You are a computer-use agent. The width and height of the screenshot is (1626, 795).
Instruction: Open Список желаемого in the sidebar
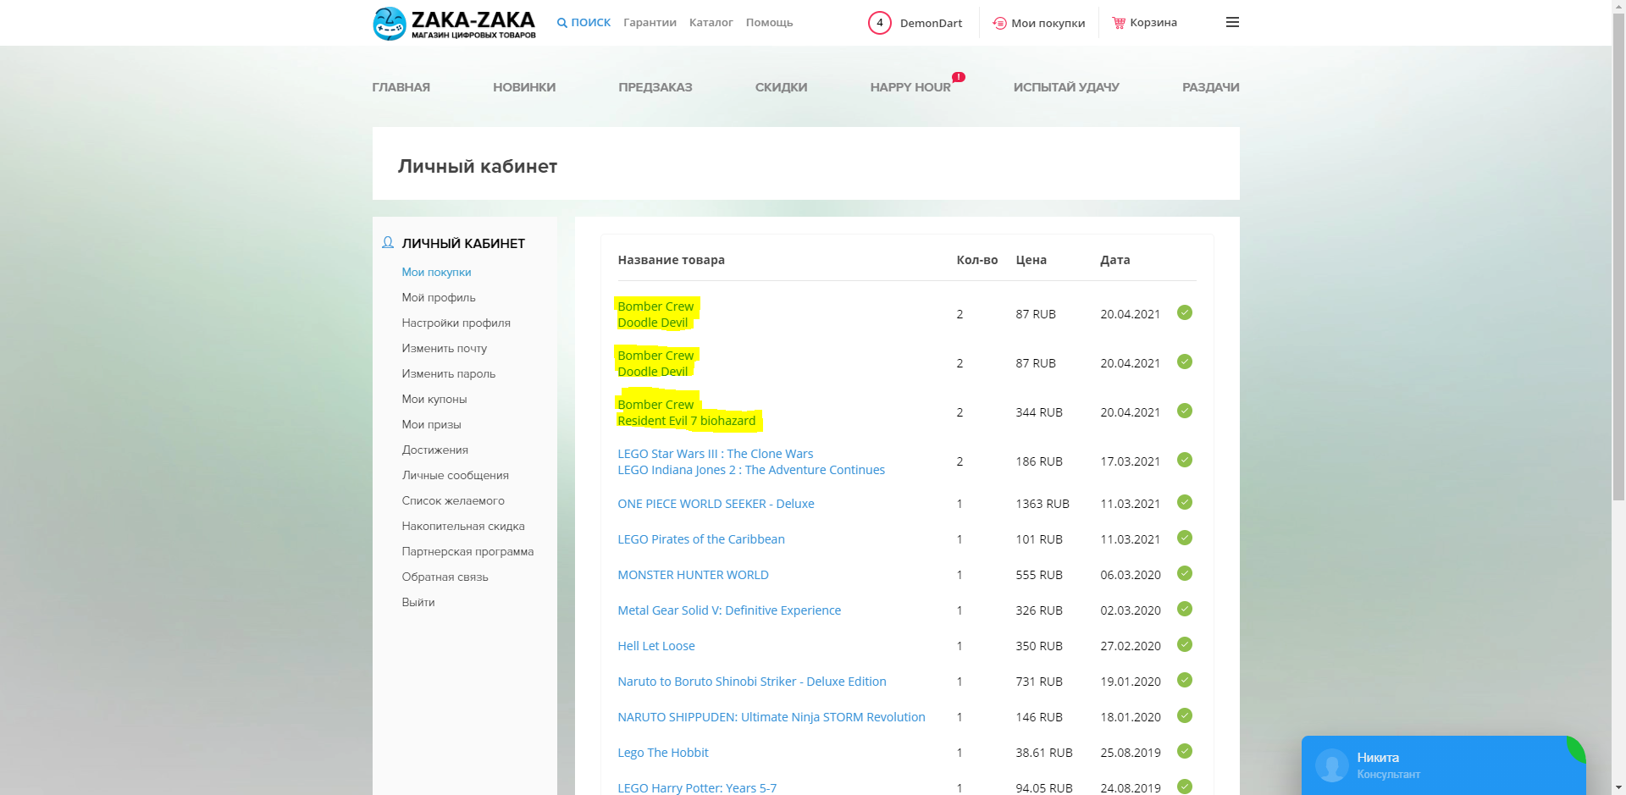point(453,500)
